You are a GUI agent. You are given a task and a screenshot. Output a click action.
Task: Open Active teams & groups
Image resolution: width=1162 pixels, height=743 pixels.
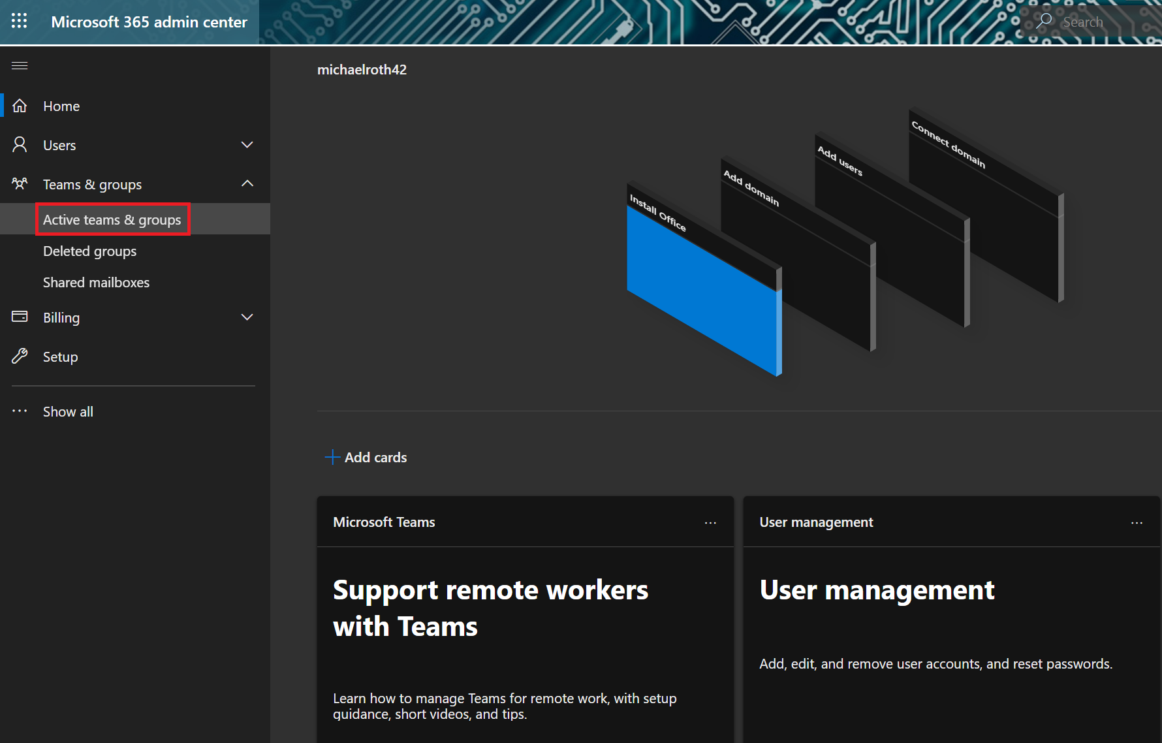point(135,219)
